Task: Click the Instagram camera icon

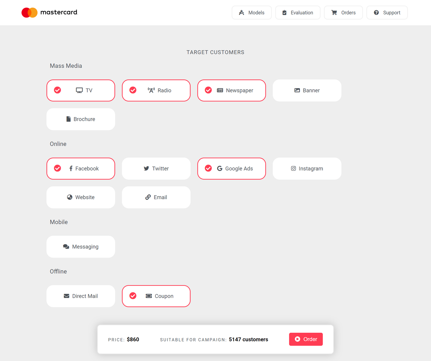Action: 294,168
